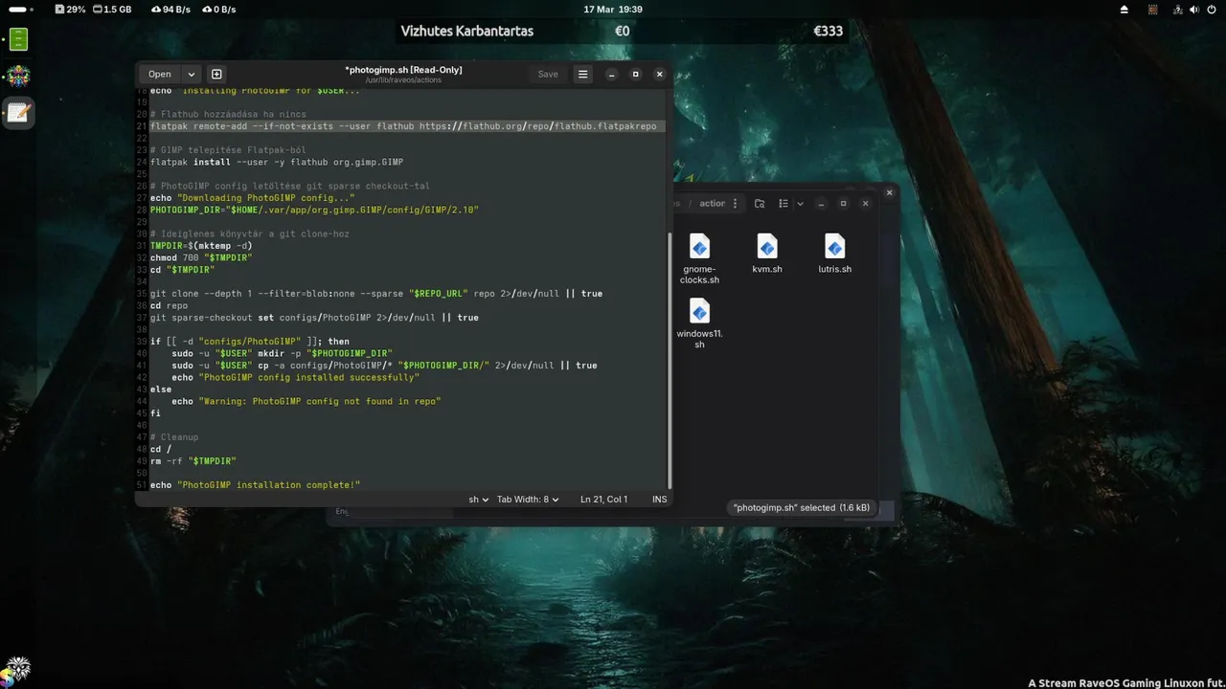Image resolution: width=1226 pixels, height=689 pixels.
Task: Click the 'chmod 700 "$TMPDIR"' line
Action: 201,257
